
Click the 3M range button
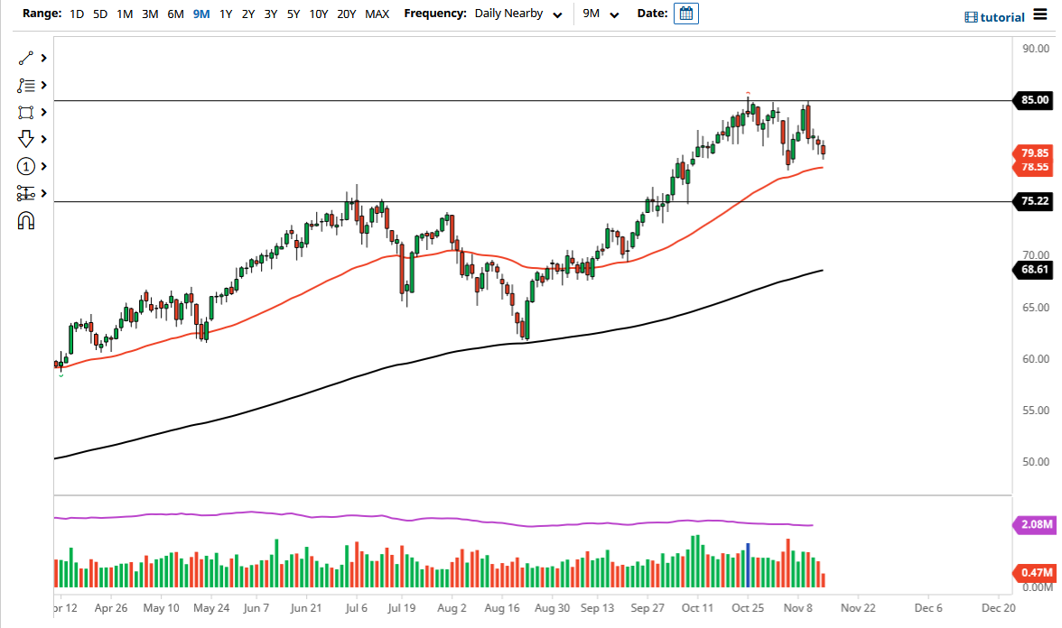[149, 14]
